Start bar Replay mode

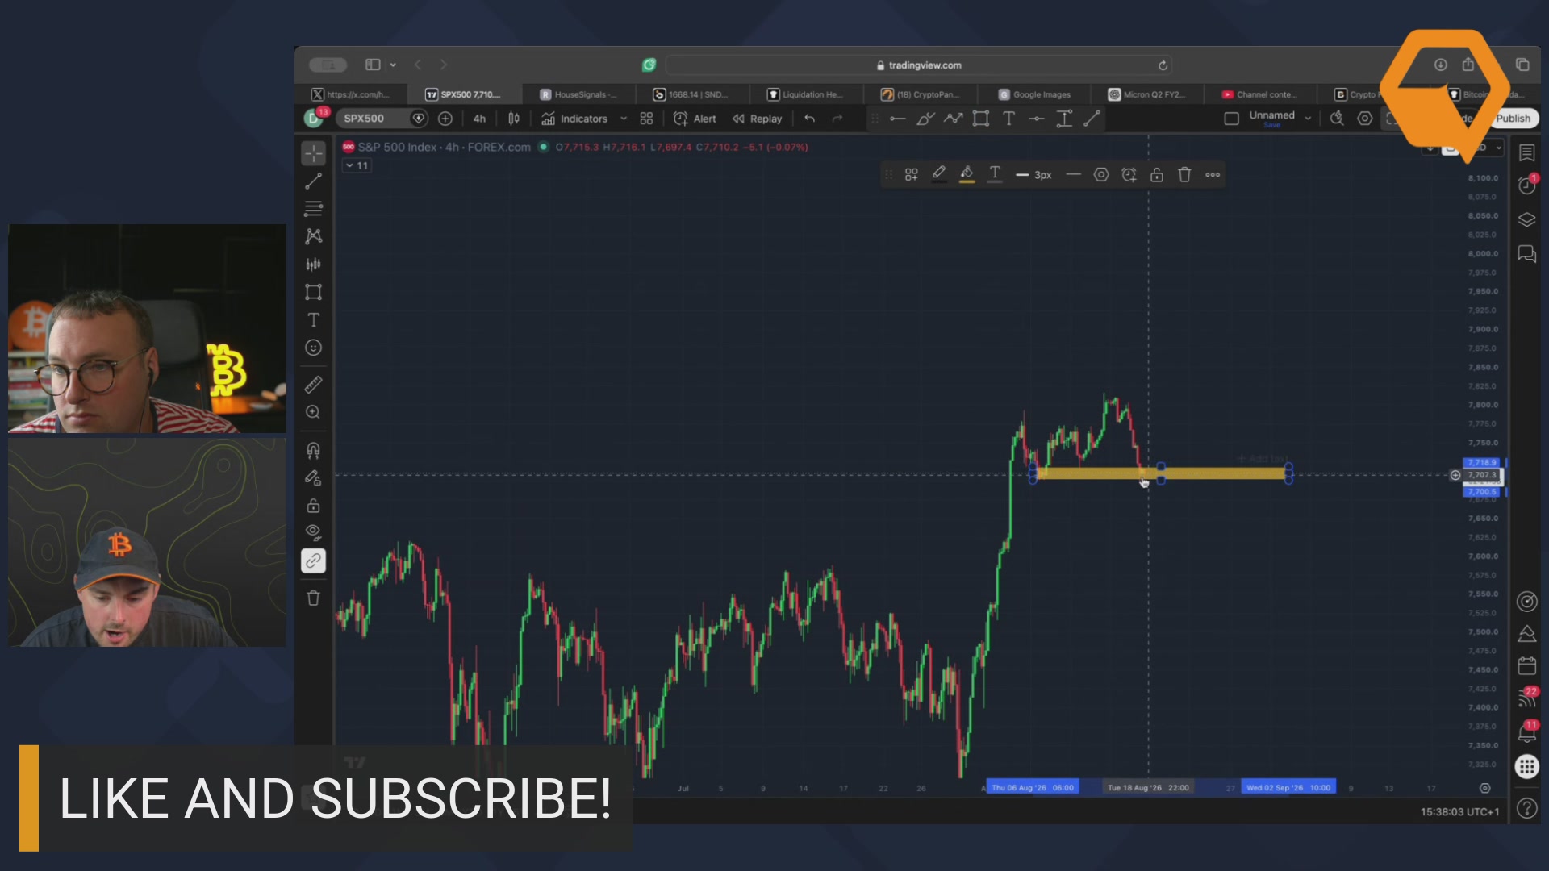(757, 119)
